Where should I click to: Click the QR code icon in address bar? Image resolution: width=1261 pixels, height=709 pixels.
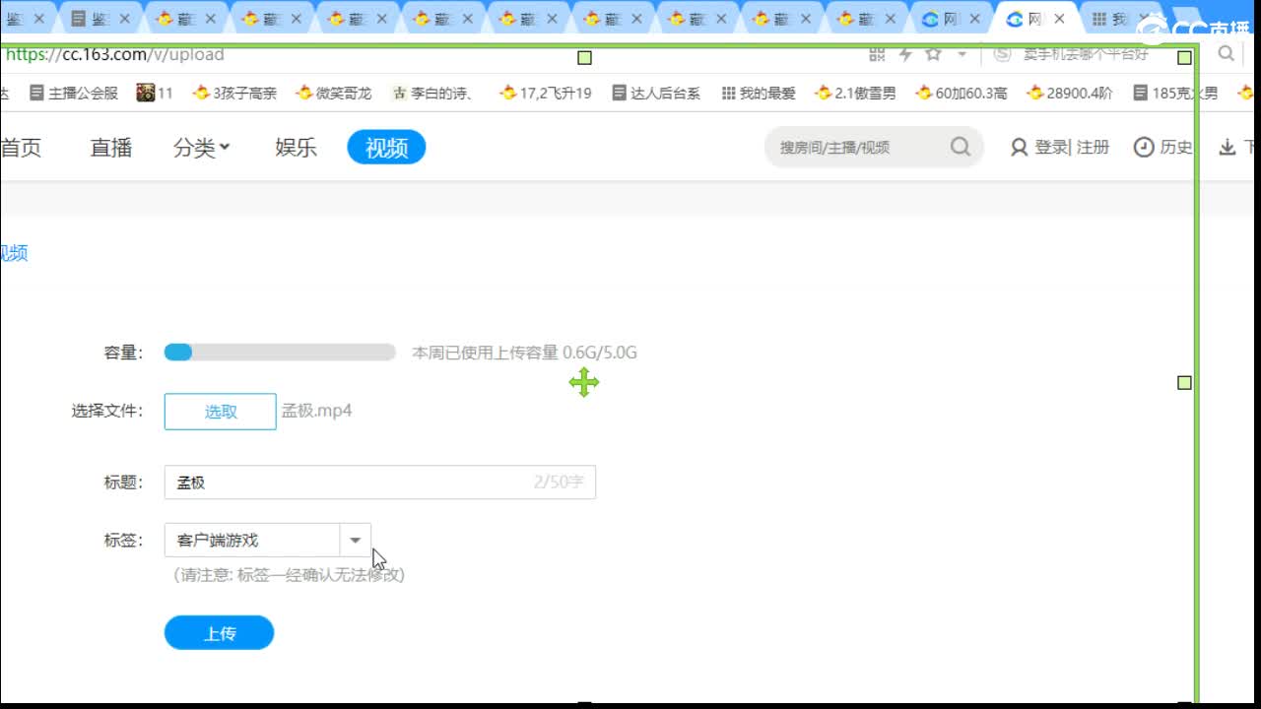click(877, 54)
